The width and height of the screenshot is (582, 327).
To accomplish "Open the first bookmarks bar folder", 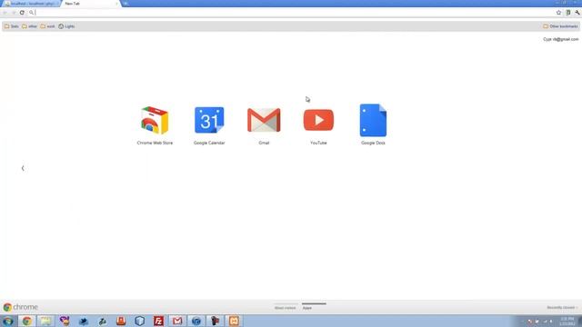I will 12,26.
